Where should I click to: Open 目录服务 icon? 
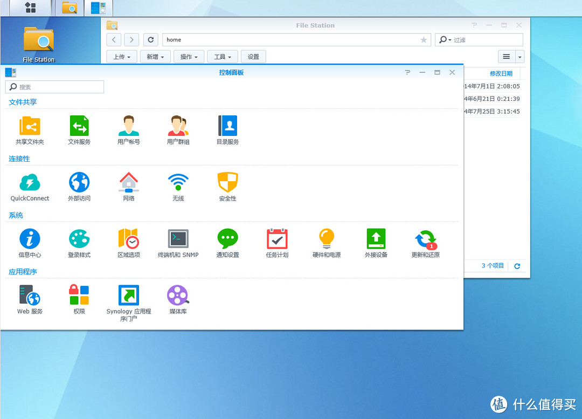click(x=227, y=129)
